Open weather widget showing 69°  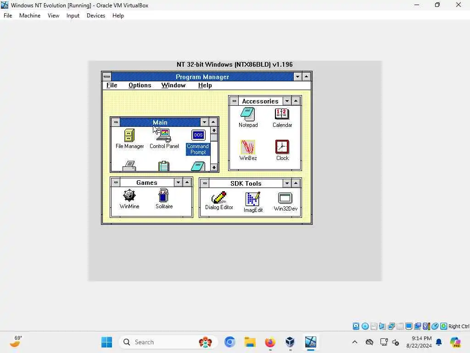pos(16,342)
